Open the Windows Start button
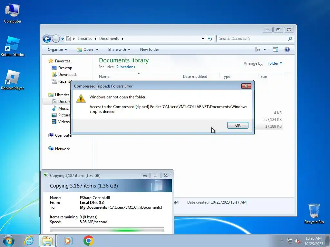The image size is (330, 247). click(x=9, y=241)
